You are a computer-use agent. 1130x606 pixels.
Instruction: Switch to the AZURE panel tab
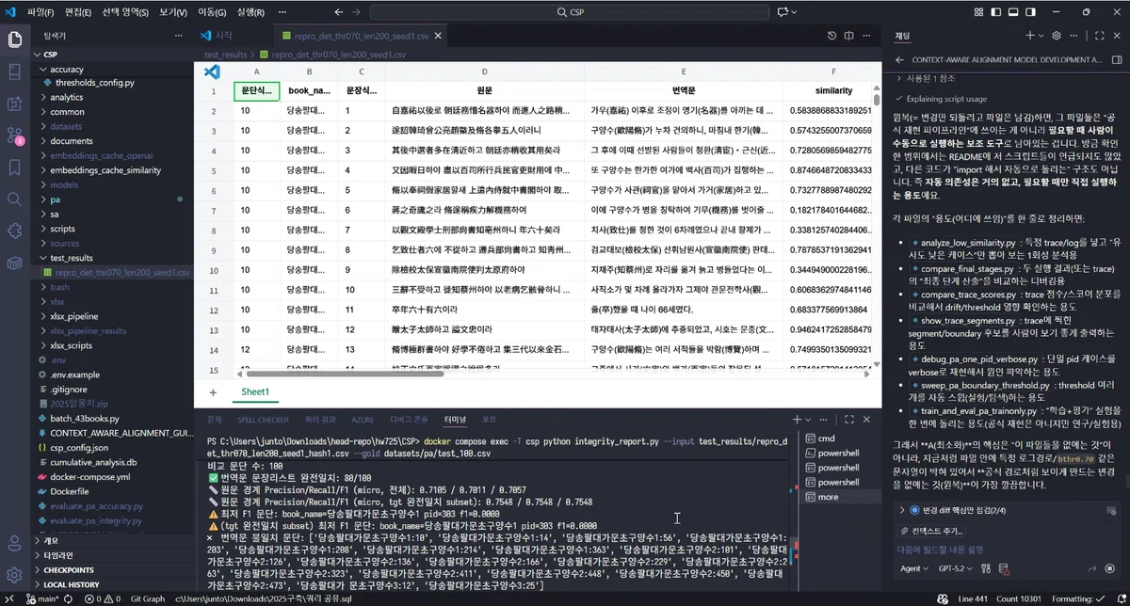[x=363, y=419]
